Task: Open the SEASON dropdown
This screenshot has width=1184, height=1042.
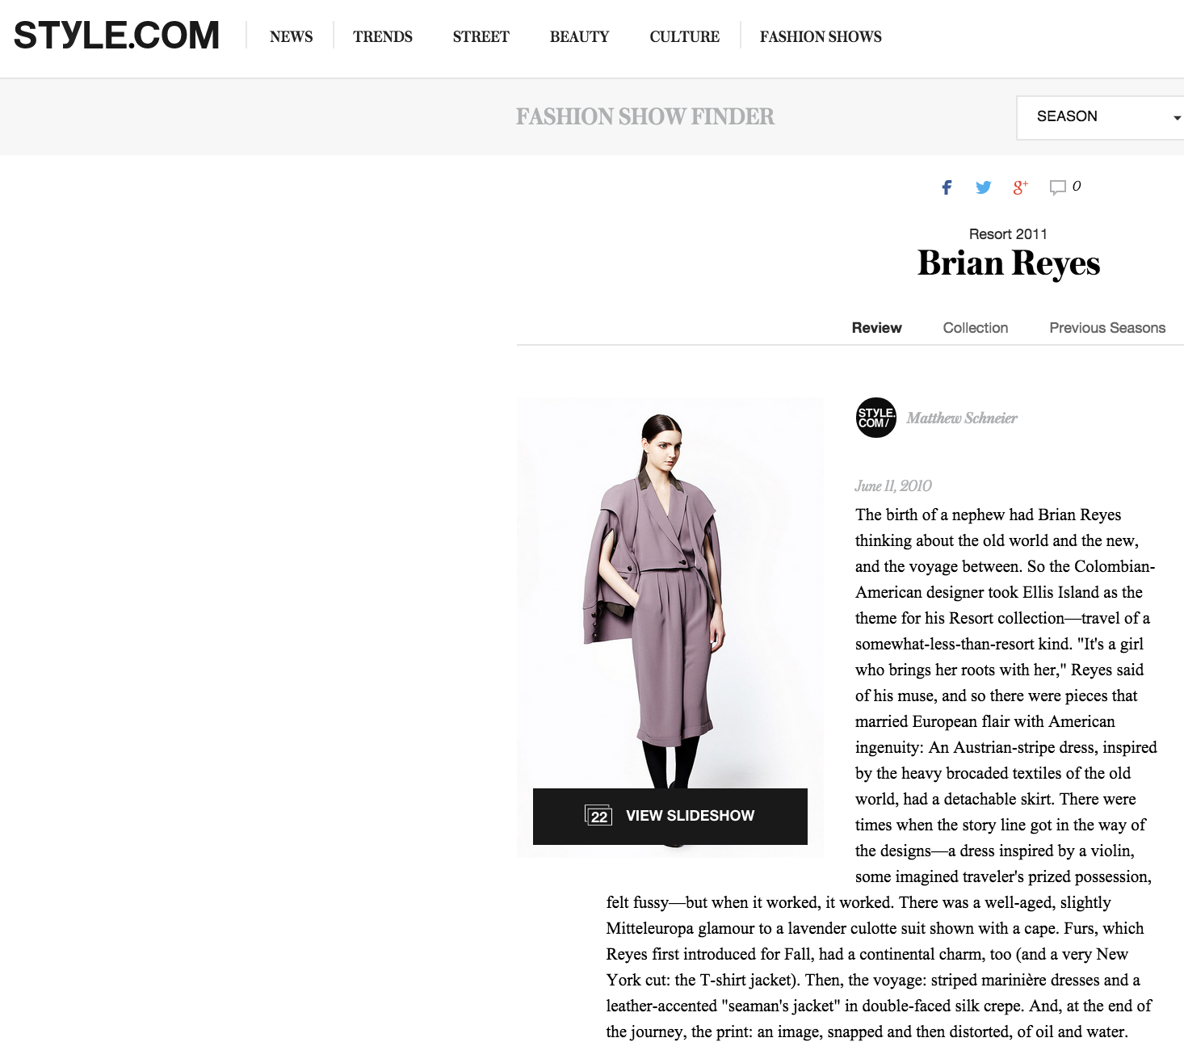Action: click(x=1100, y=117)
